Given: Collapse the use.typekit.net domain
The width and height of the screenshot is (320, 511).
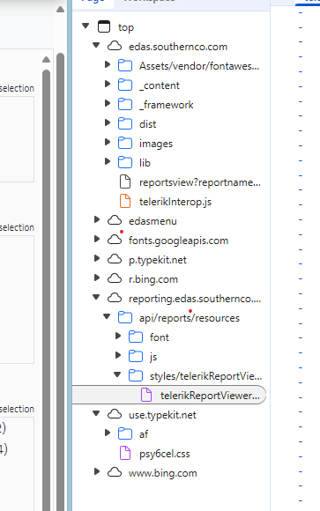Looking at the screenshot, I should (96, 413).
